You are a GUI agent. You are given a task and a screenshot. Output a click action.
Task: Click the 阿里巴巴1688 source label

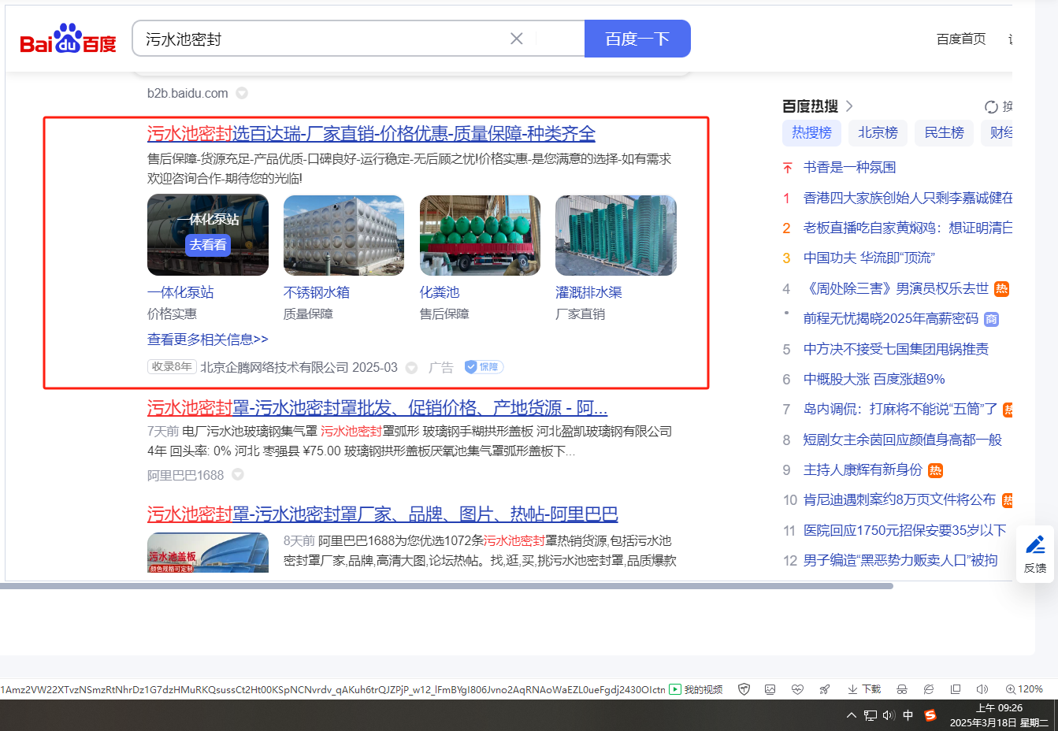pos(186,475)
